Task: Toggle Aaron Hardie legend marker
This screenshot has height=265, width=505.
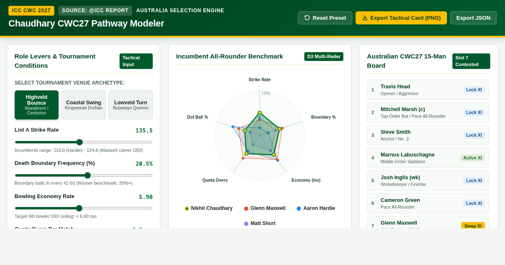Action: (299, 209)
